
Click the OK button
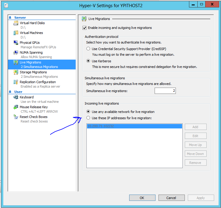click(142, 198)
